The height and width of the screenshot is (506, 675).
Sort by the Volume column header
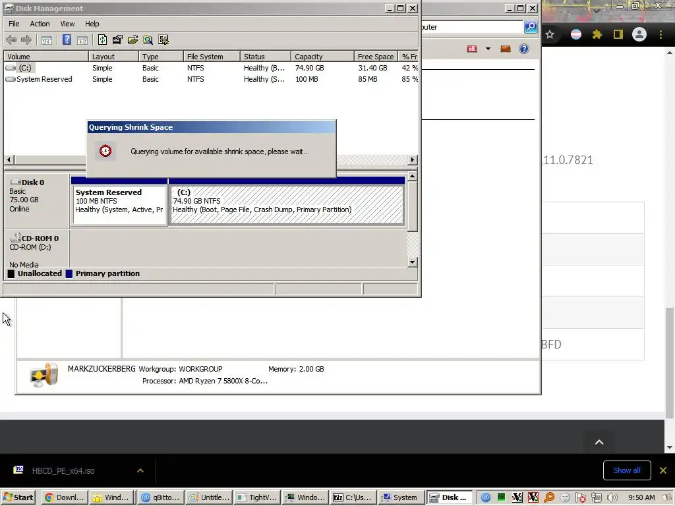(46, 57)
